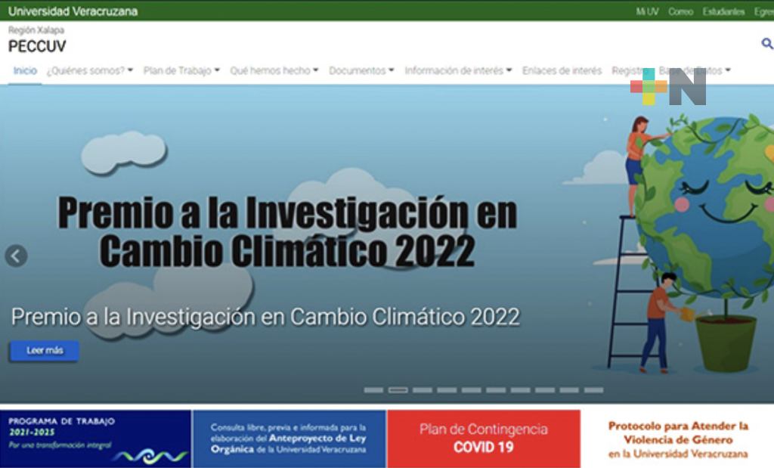Screen dimensions: 774x468
Task: Open the Mi UV link
Action: 647,11
